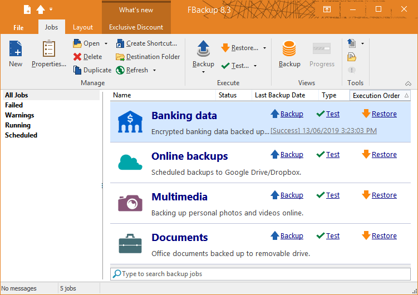Image resolution: width=418 pixels, height=295 pixels.
Task: Click Backup link for Online backups
Action: click(x=292, y=155)
